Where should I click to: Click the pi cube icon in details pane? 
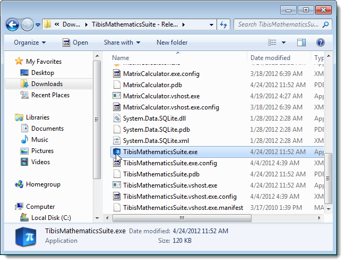(26, 236)
